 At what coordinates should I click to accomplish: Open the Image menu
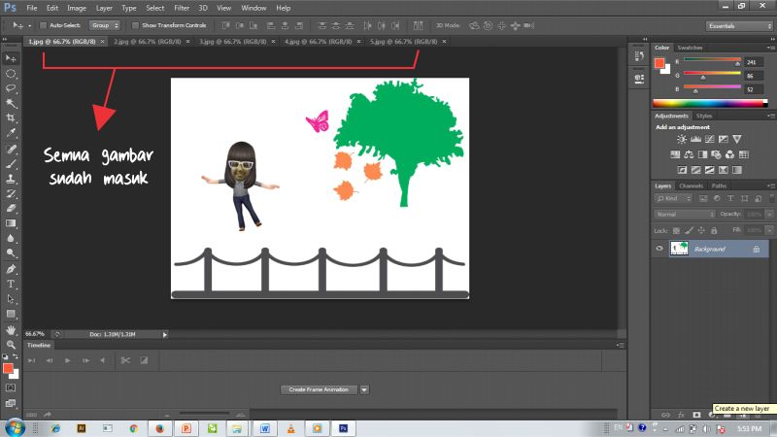click(x=77, y=8)
